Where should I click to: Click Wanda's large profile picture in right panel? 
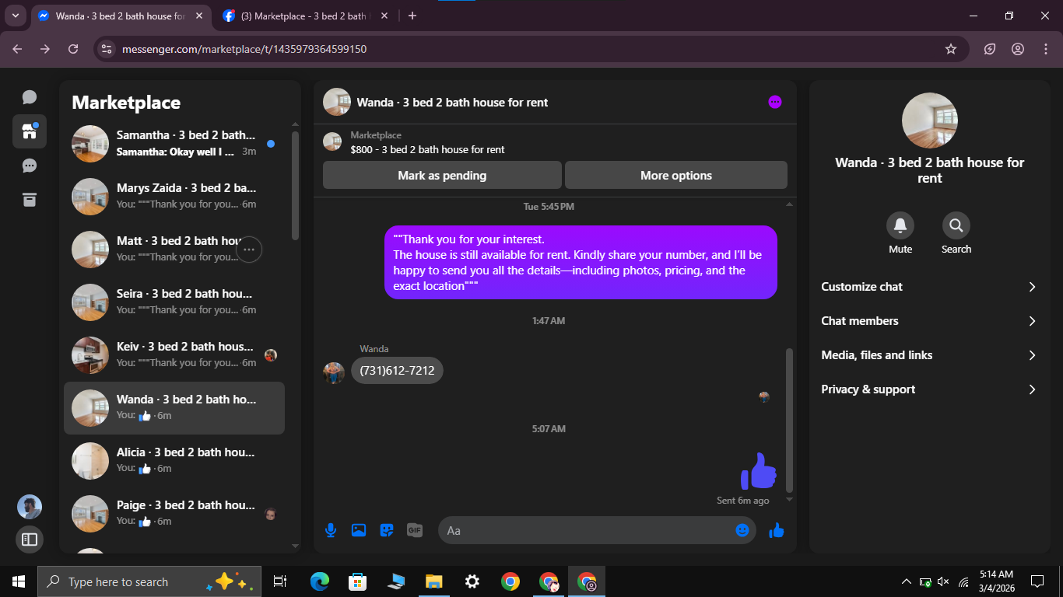pyautogui.click(x=929, y=120)
